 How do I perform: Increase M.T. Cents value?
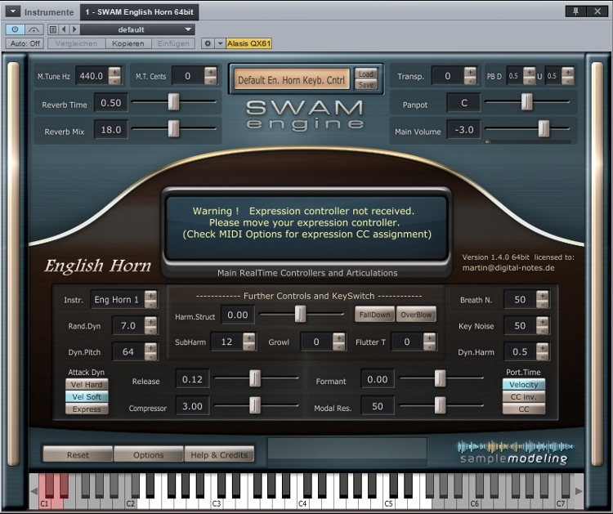(210, 72)
